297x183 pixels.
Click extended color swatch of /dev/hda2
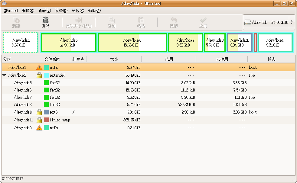[x=46, y=75]
